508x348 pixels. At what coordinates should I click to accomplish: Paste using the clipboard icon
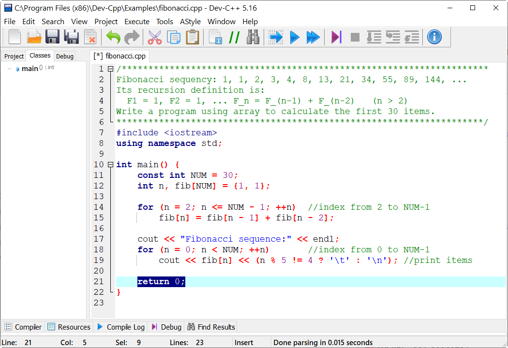point(193,37)
